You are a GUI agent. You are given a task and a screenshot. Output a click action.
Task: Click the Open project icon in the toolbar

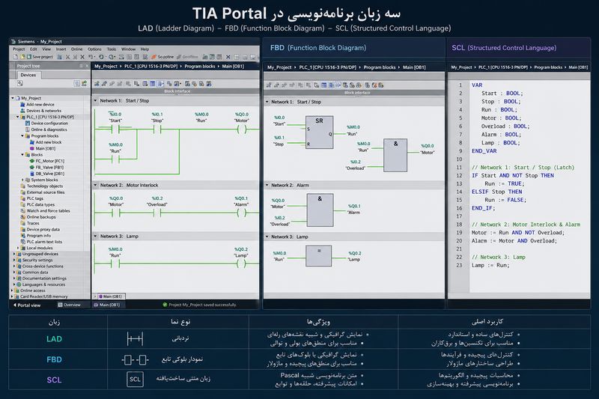(22, 57)
